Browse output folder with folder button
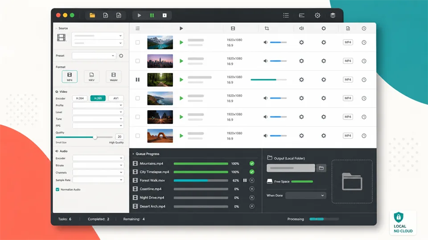The height and width of the screenshot is (240, 428). 321,168
